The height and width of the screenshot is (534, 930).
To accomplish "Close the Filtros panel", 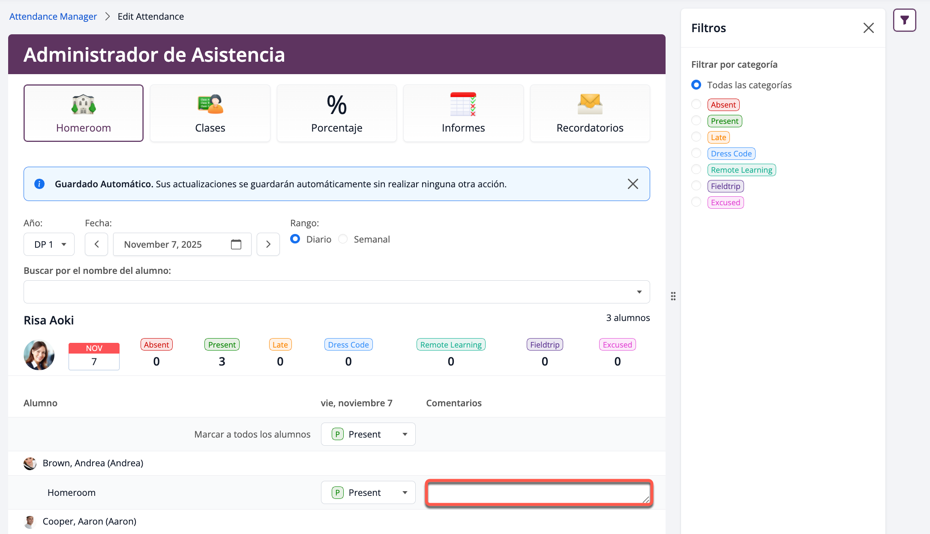I will coord(868,28).
